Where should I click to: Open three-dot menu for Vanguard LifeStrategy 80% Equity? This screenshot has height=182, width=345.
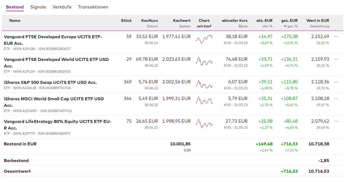coord(336,121)
